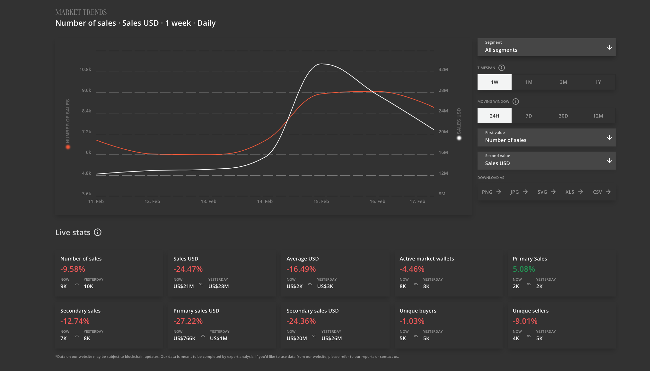Expand the First value dropdown
The width and height of the screenshot is (650, 371).
click(546, 137)
